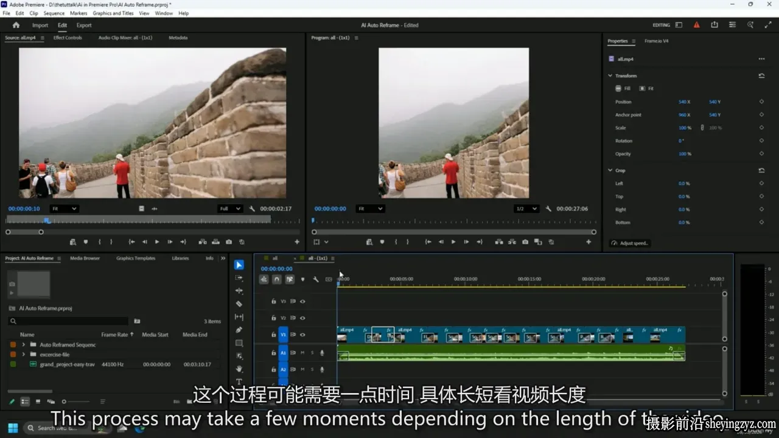Select the Slip tool

click(239, 317)
